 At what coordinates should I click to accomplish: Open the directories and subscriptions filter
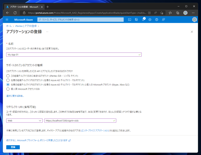pyautogui.click(x=136, y=19)
